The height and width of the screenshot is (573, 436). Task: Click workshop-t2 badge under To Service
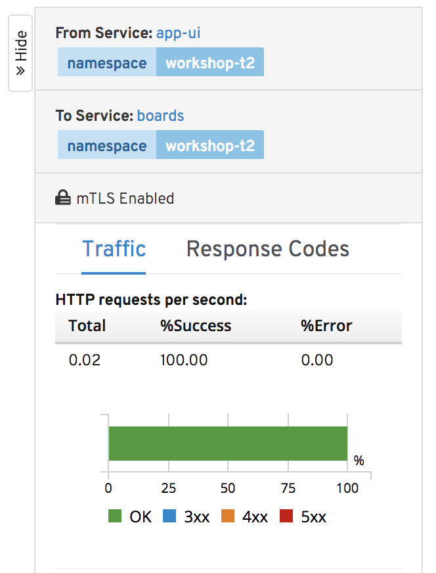[210, 145]
